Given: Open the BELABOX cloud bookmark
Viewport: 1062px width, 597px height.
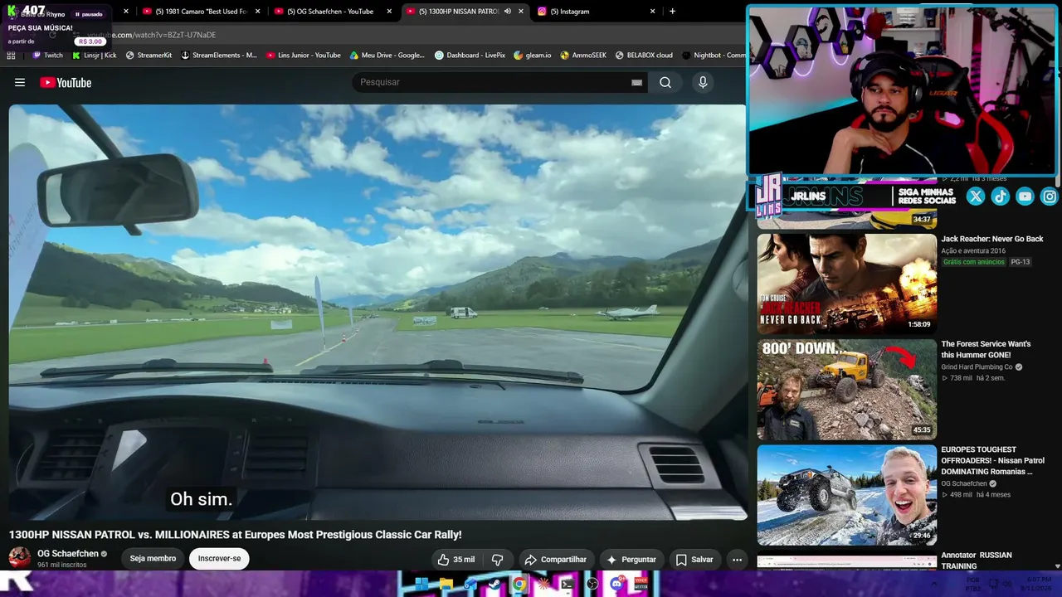Looking at the screenshot, I should pyautogui.click(x=644, y=56).
